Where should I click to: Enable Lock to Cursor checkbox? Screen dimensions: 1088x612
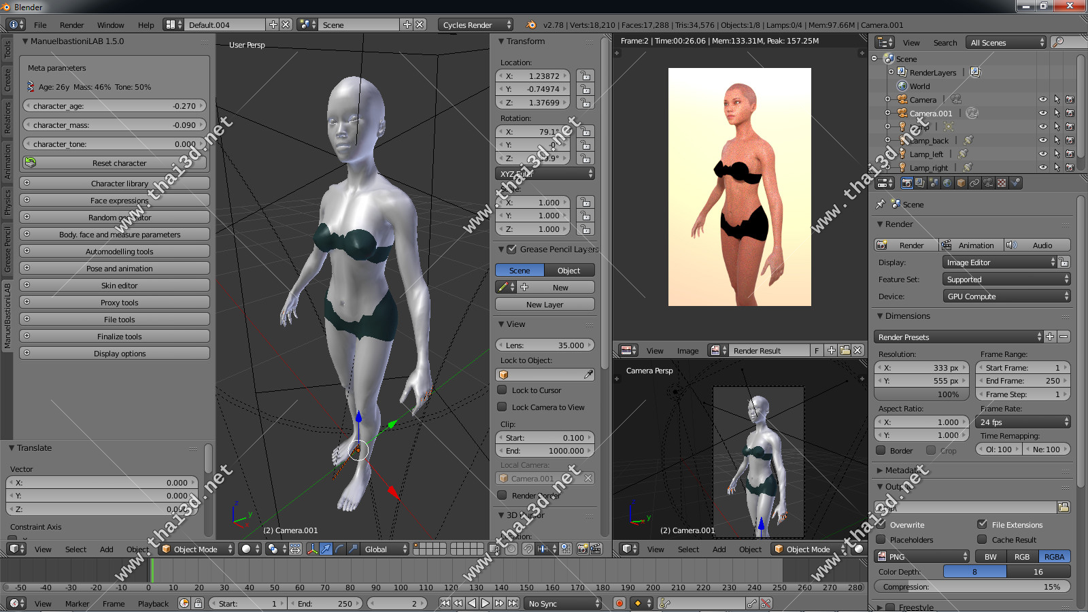tap(502, 390)
